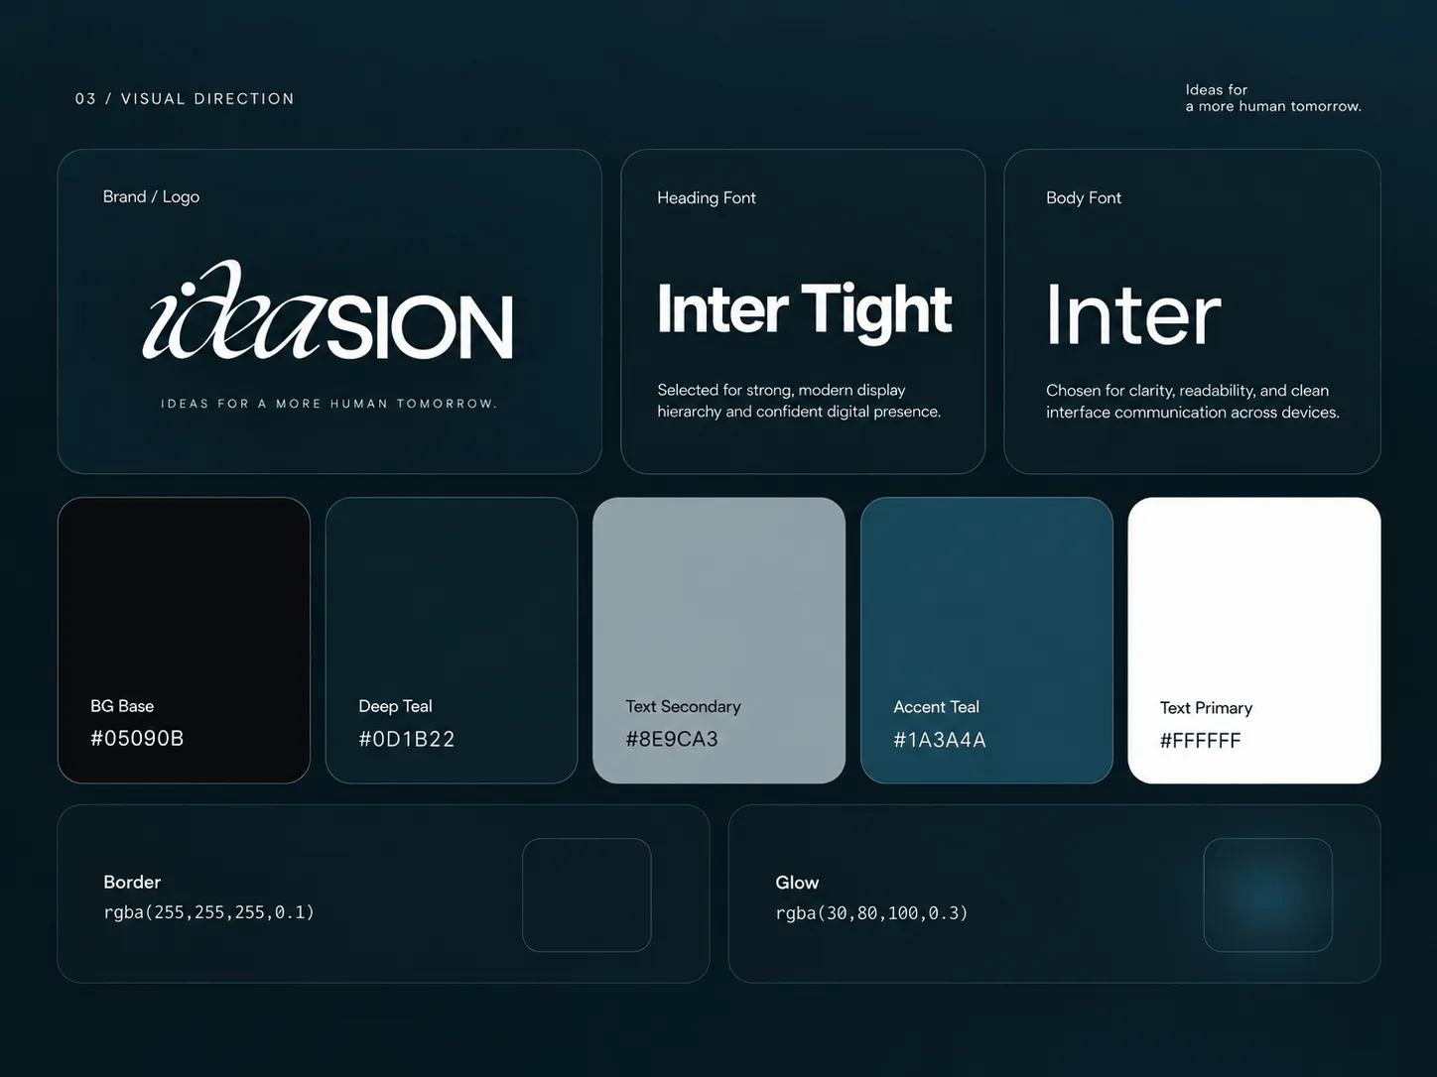Click the 'Glow' label
The width and height of the screenshot is (1437, 1077).
797,883
